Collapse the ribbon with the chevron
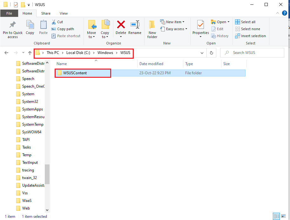Screen dimensions: 290x220 tap(277, 13)
